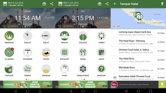This screenshot has width=166, height=93.
Task: Open the Ramadan crescent mosque icon
Action: (9, 36)
